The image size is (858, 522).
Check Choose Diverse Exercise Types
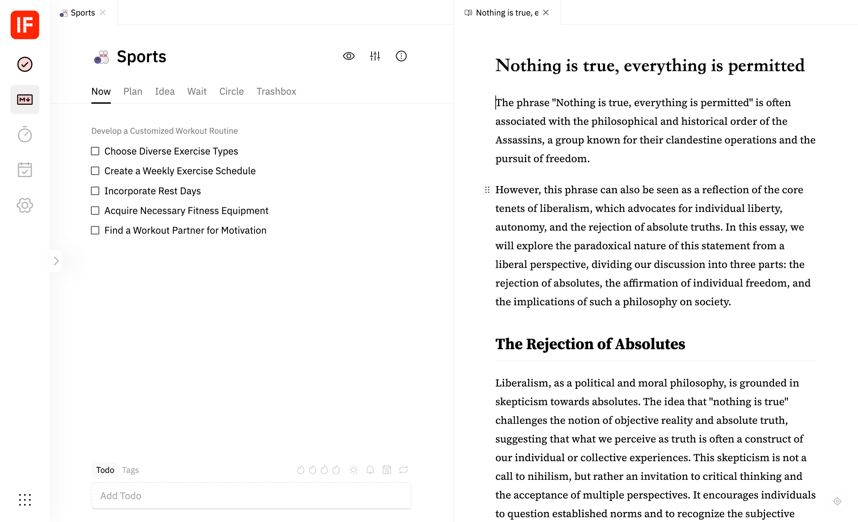tap(95, 151)
